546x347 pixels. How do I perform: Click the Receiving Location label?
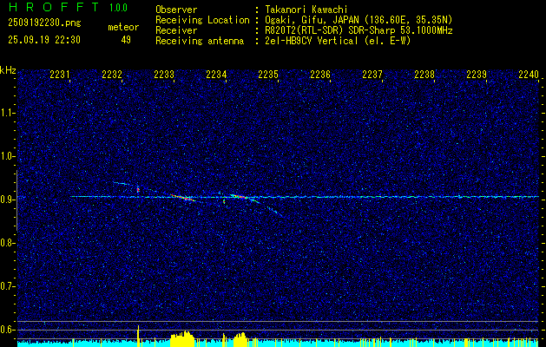click(x=202, y=20)
